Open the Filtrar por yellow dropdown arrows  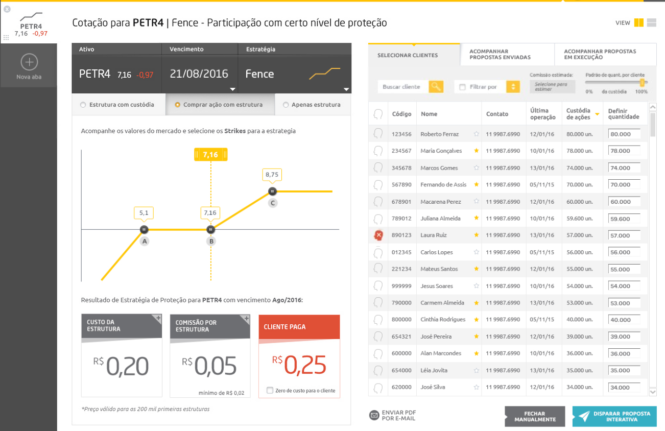point(513,87)
